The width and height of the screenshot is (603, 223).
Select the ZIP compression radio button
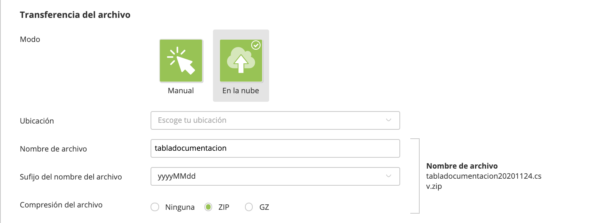tap(208, 207)
